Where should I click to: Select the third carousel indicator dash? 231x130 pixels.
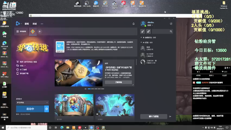coord(96,89)
